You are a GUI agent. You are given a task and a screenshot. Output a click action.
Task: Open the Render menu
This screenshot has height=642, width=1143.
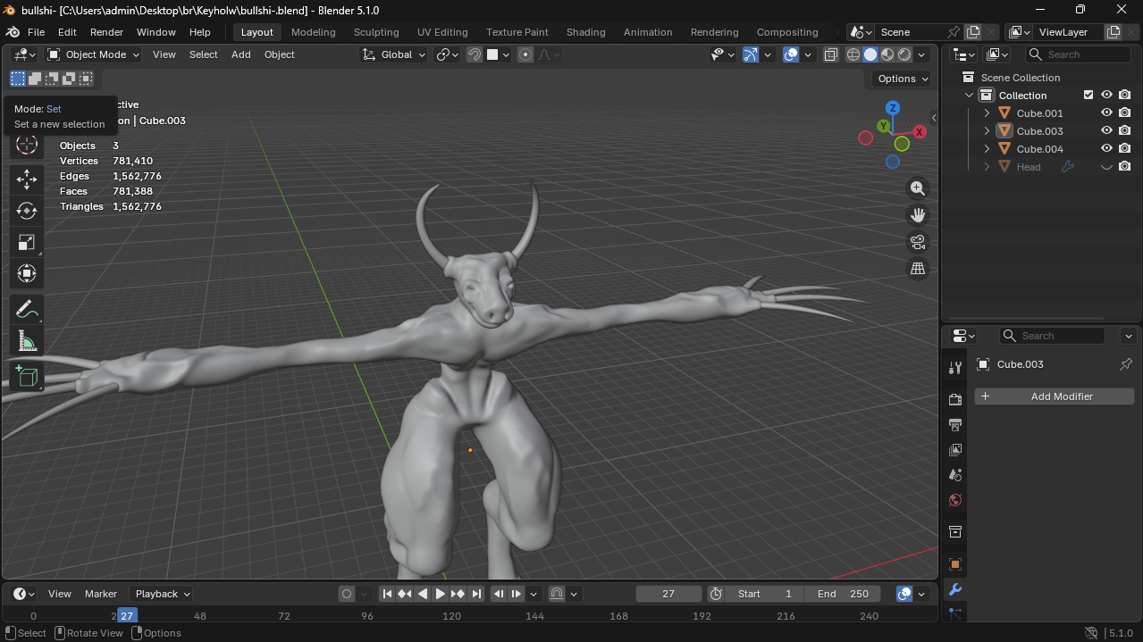pyautogui.click(x=106, y=32)
